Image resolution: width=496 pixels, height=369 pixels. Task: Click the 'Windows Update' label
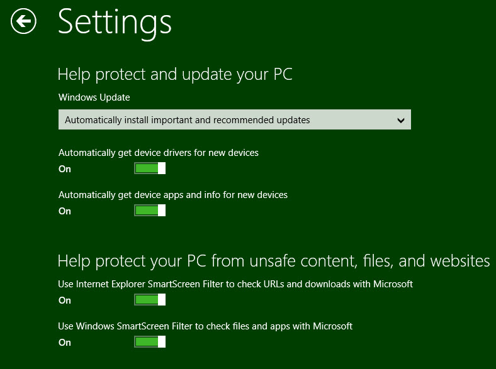[94, 97]
